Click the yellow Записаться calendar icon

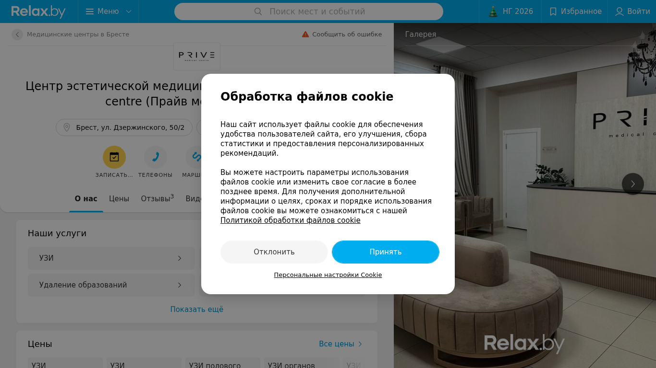114,157
